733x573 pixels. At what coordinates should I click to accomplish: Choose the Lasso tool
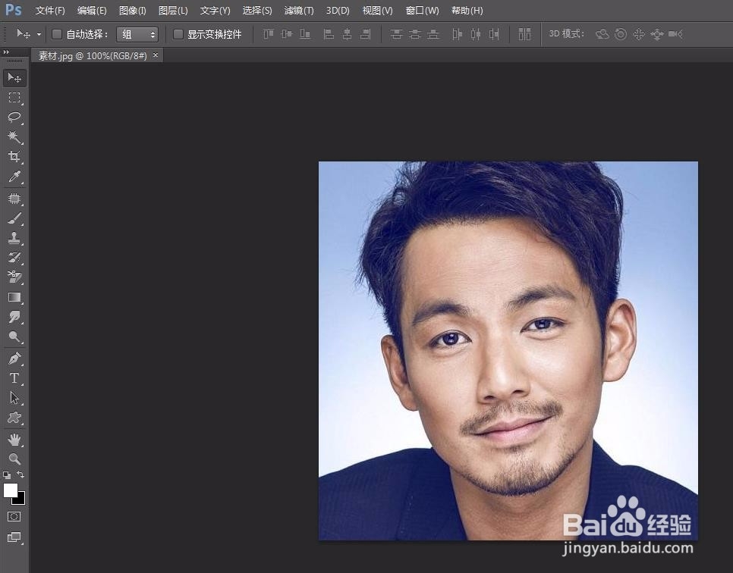tap(14, 117)
